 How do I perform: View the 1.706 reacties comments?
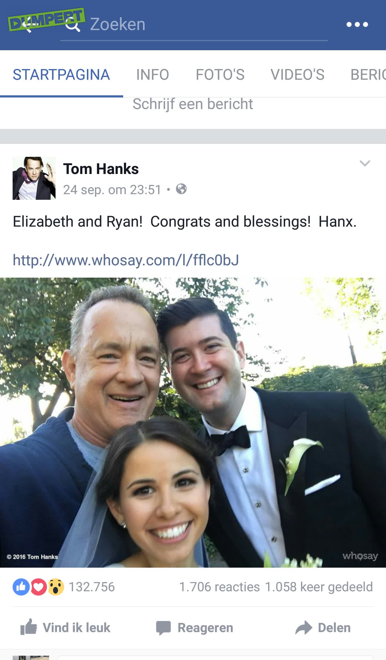(x=219, y=587)
